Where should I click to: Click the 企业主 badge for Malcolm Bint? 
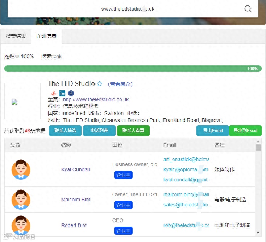(x=123, y=205)
